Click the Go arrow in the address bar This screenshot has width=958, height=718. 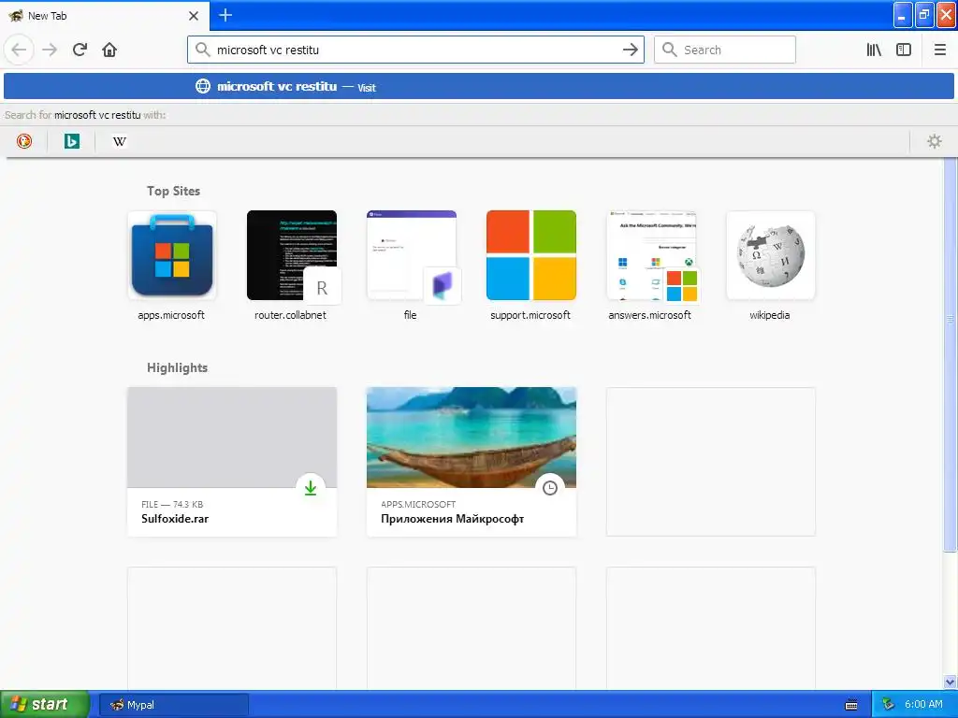pyautogui.click(x=630, y=50)
